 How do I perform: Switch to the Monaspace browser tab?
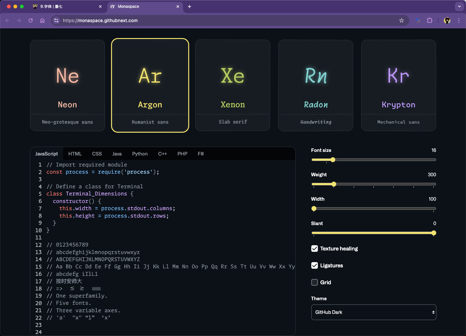[x=145, y=7]
